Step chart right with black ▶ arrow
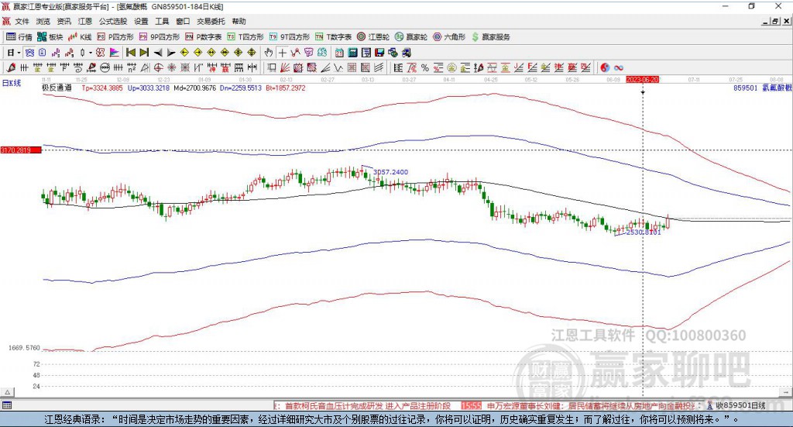Viewport: 793px width, 427px height. tap(171, 53)
